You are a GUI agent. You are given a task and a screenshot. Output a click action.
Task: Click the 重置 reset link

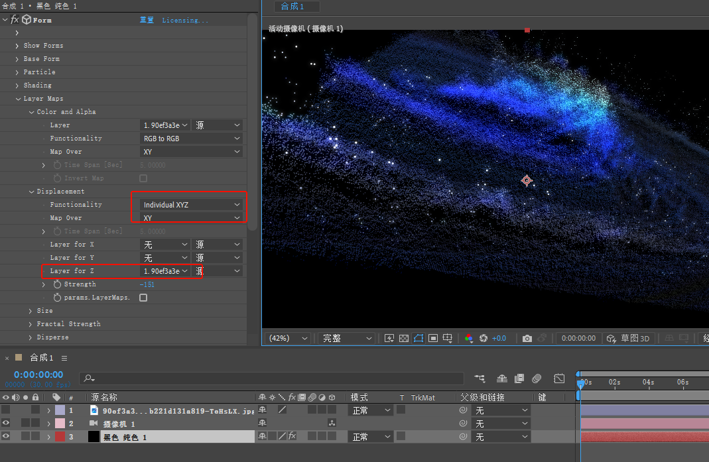coord(147,20)
